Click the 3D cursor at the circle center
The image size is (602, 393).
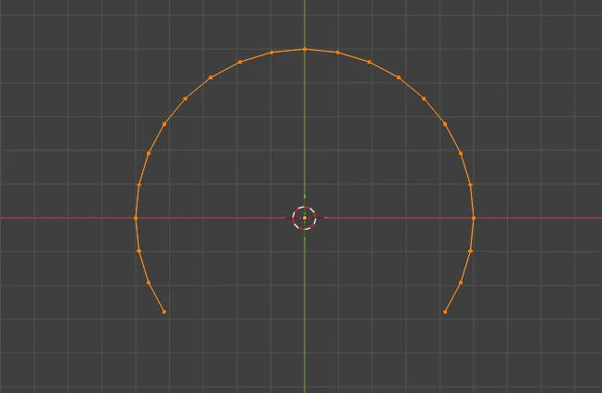pos(305,218)
